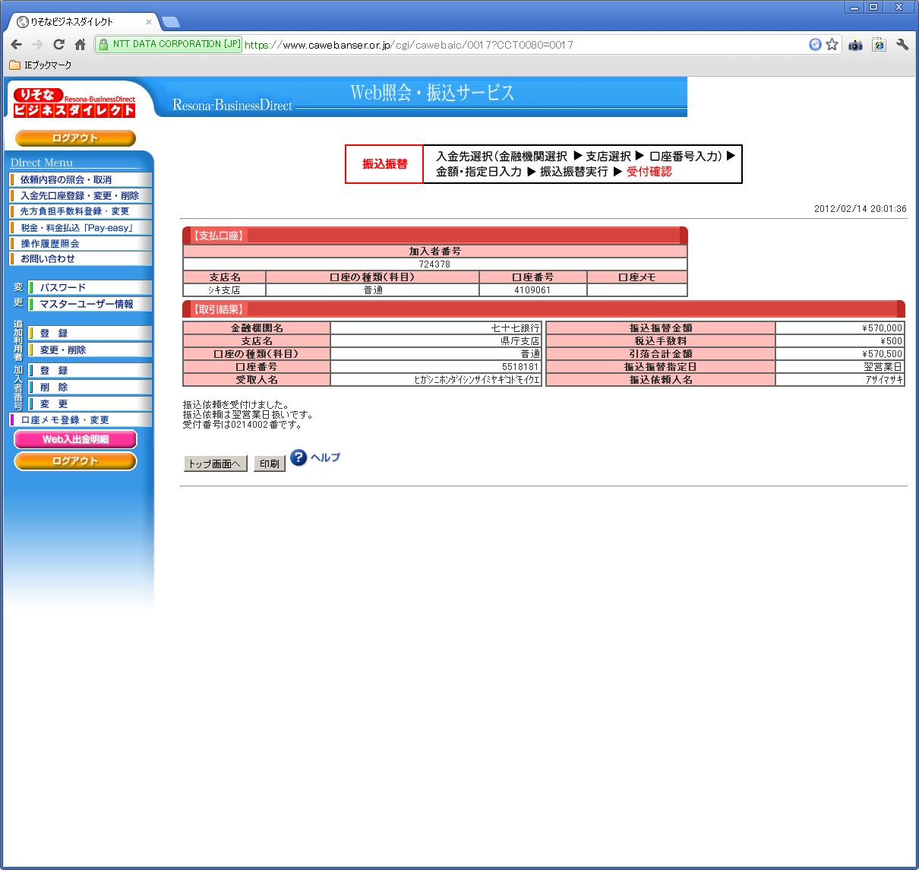
Task: Click the upper ログアウト button
Action: pyautogui.click(x=75, y=138)
